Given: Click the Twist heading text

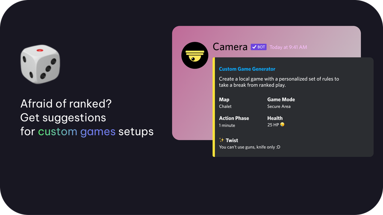Looking at the screenshot, I should 232,140.
